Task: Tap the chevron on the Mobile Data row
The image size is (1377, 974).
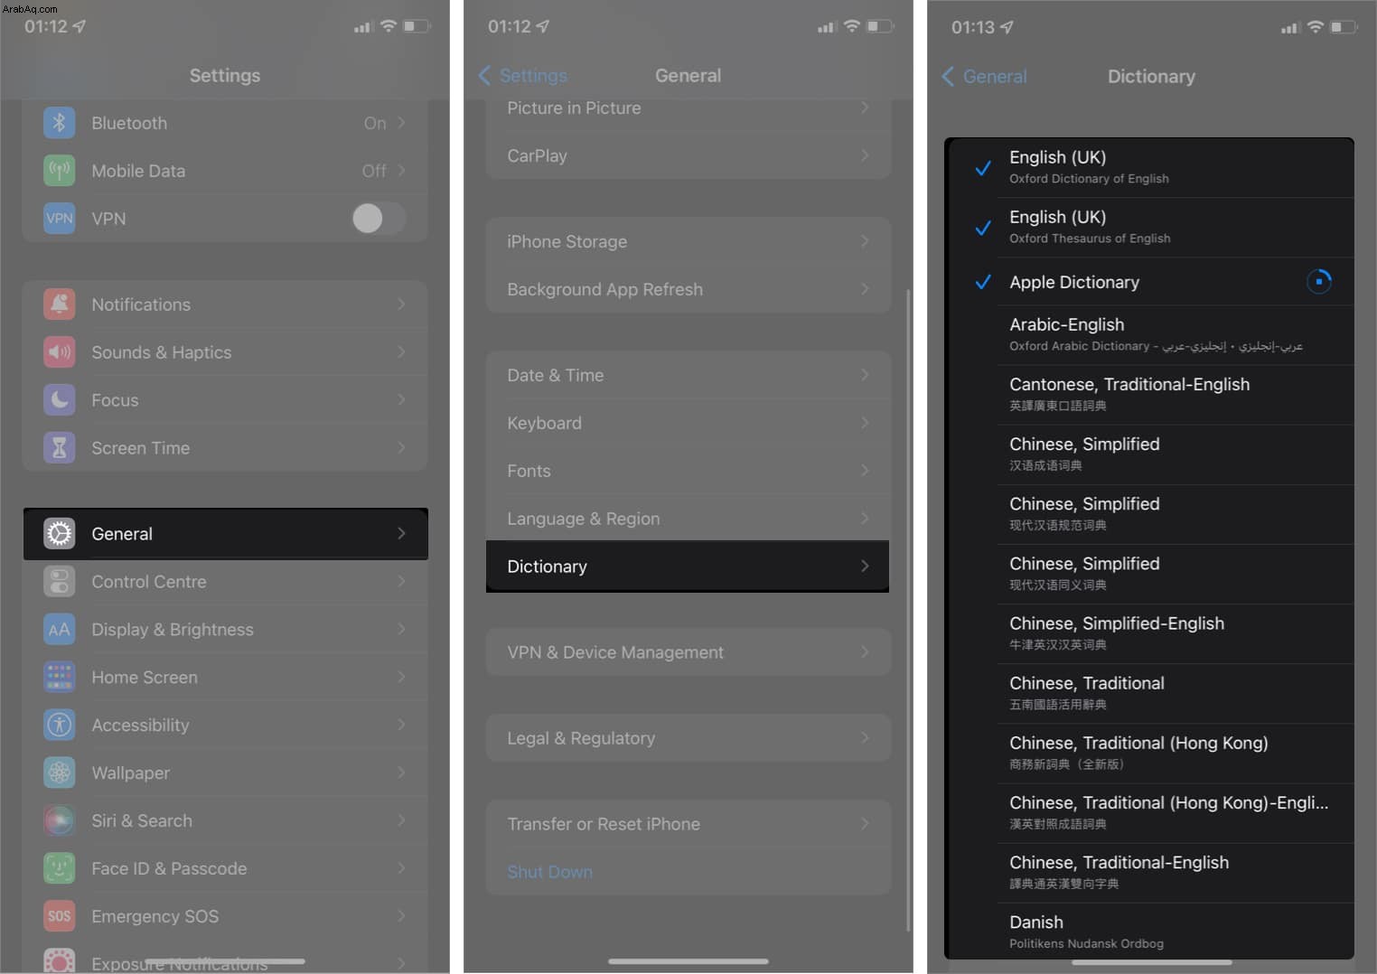Action: 401,171
